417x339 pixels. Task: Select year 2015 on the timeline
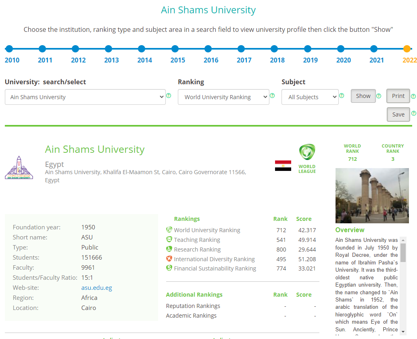(x=175, y=49)
